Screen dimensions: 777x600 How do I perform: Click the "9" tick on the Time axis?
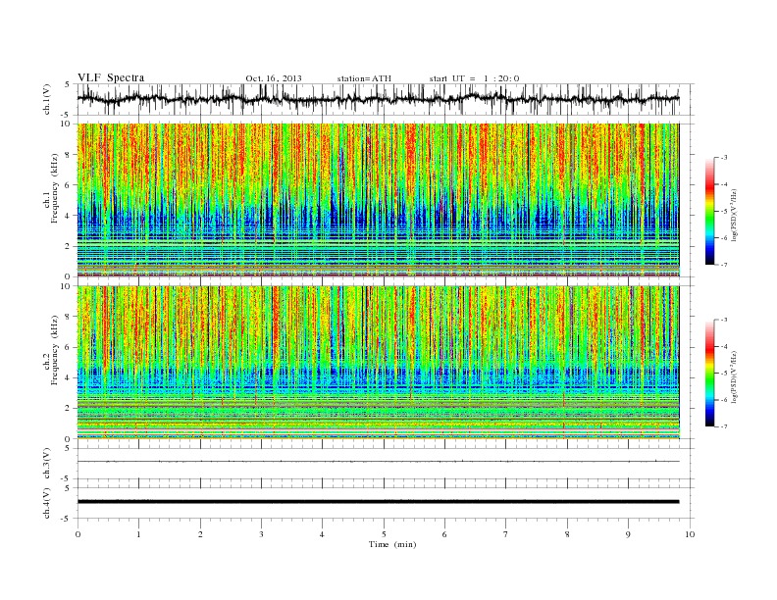point(628,534)
